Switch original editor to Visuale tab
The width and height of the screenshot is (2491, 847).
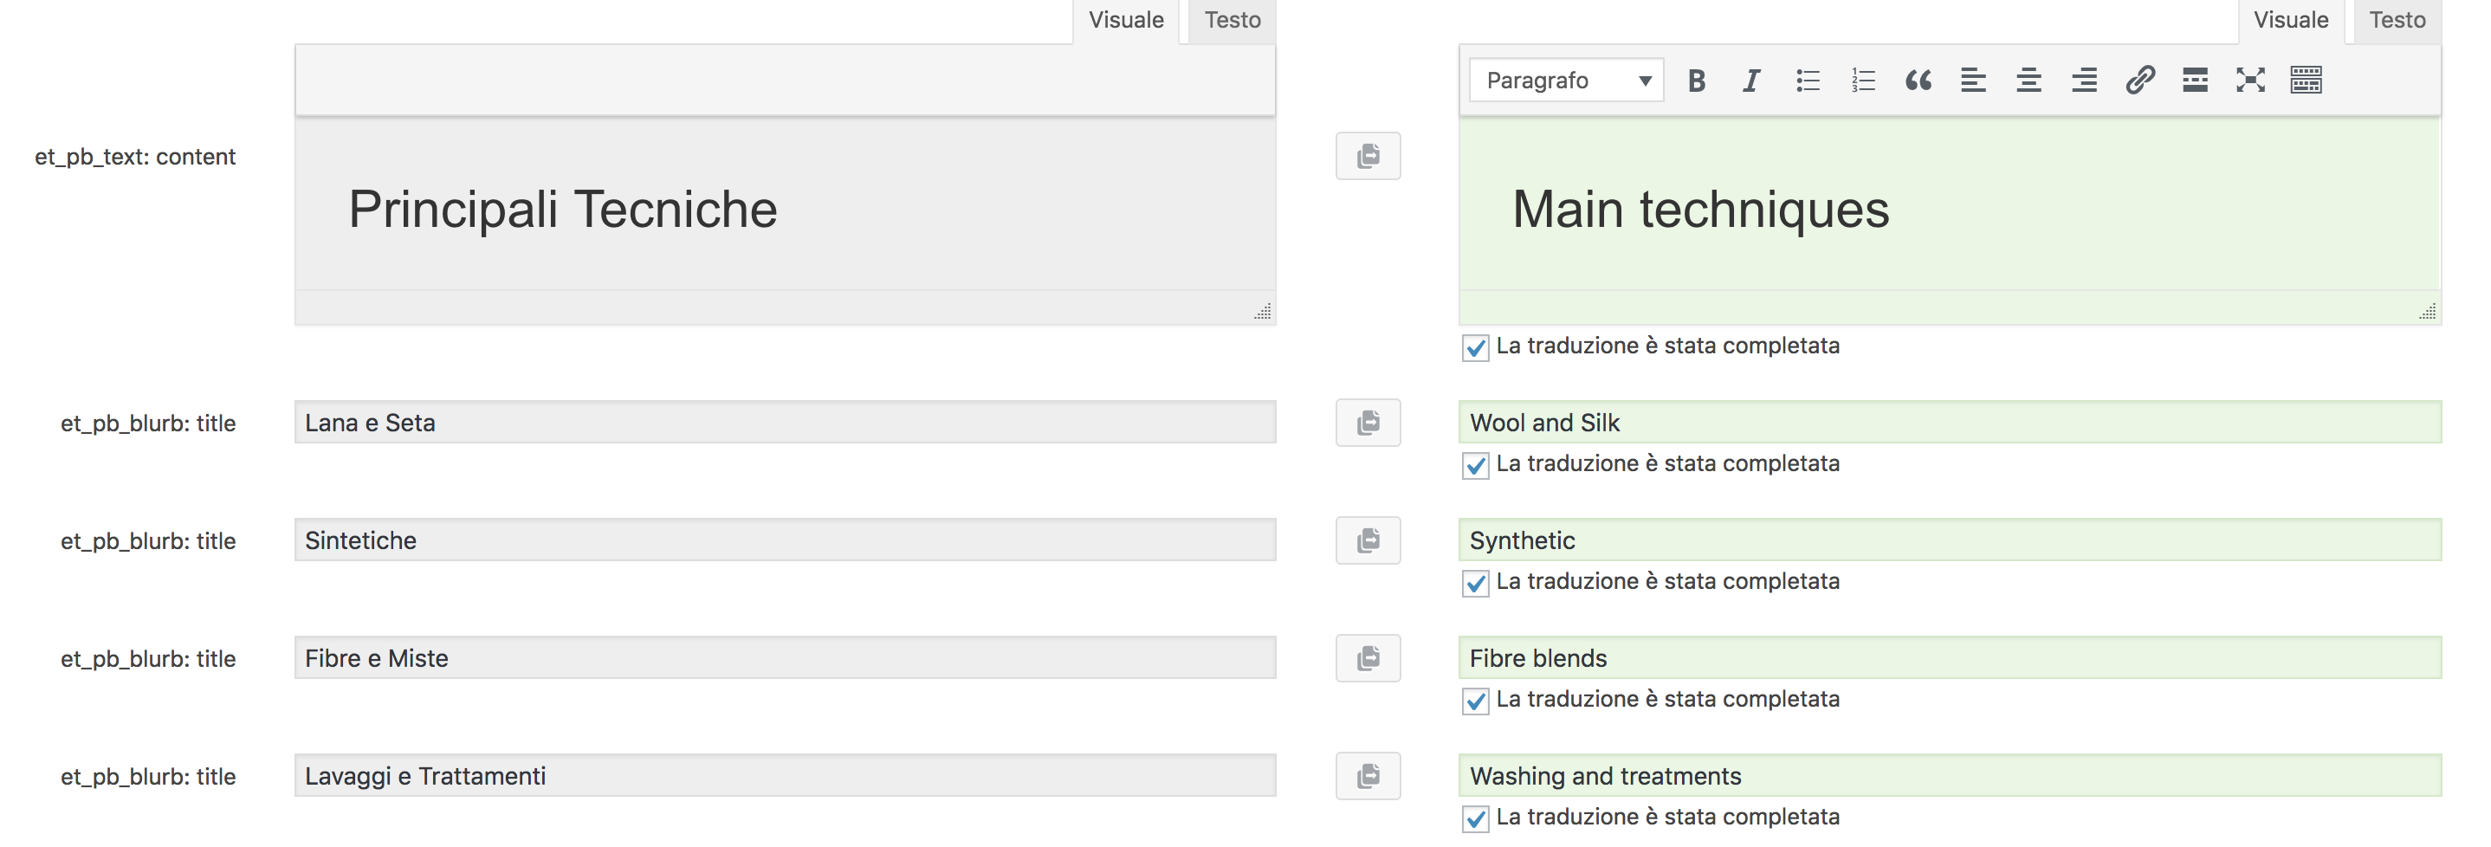click(1126, 20)
